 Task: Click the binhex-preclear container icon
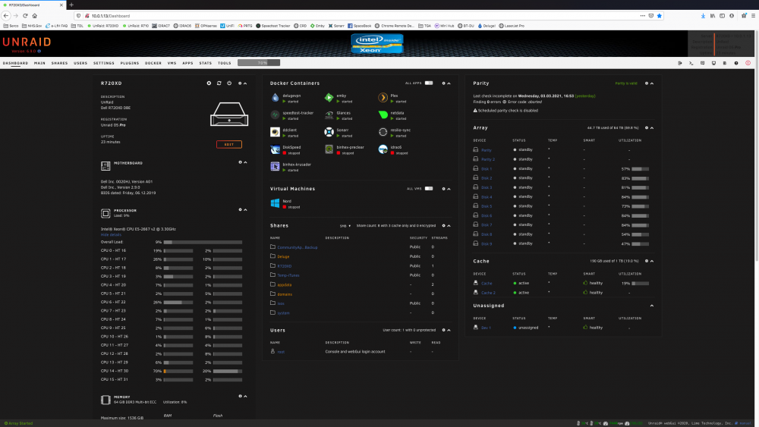click(329, 149)
